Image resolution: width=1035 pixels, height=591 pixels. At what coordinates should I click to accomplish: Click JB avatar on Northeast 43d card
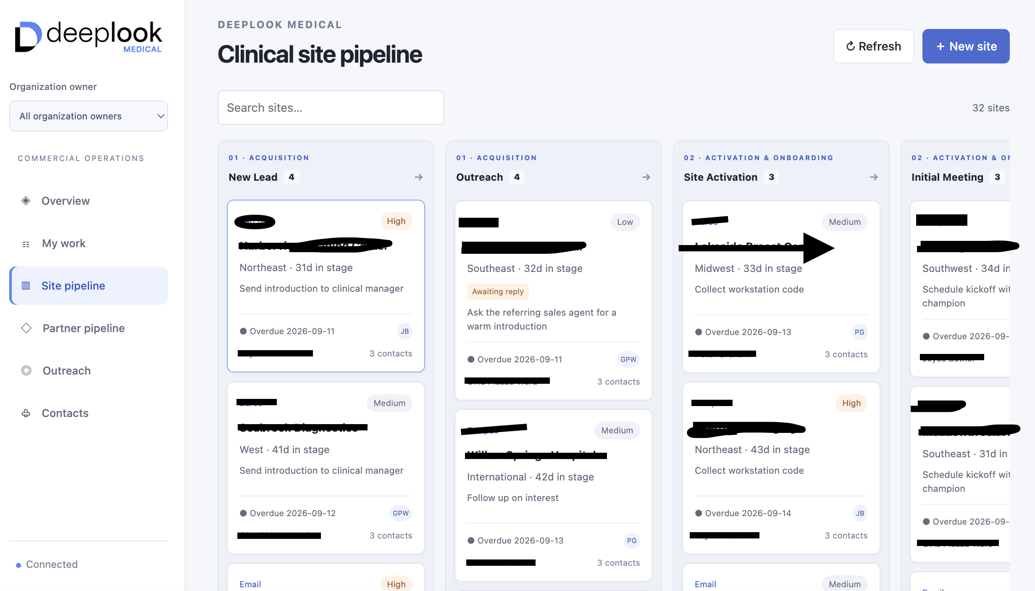point(860,513)
